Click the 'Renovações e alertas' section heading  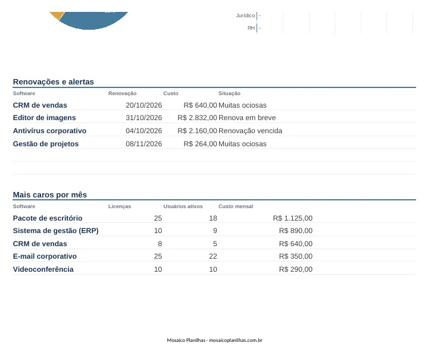click(x=53, y=82)
